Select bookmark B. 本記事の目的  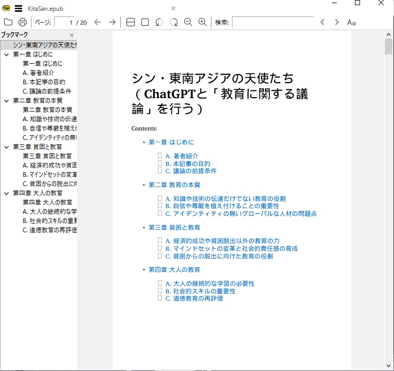(x=44, y=82)
